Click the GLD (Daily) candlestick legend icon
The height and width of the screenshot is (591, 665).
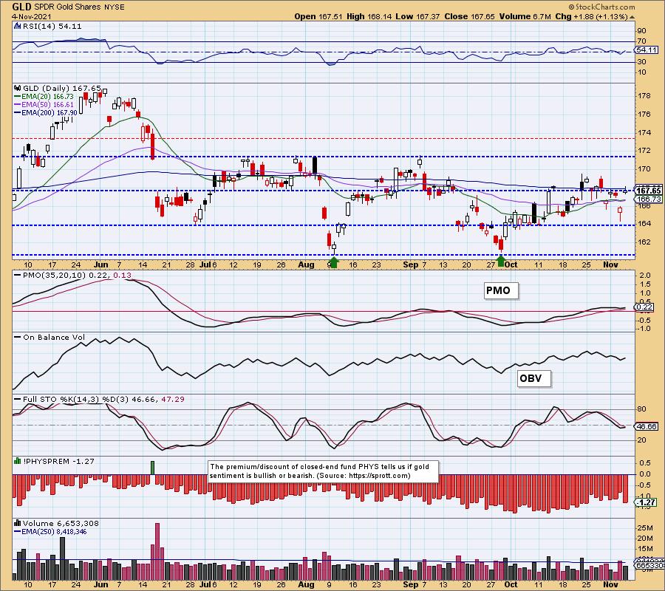click(18, 88)
